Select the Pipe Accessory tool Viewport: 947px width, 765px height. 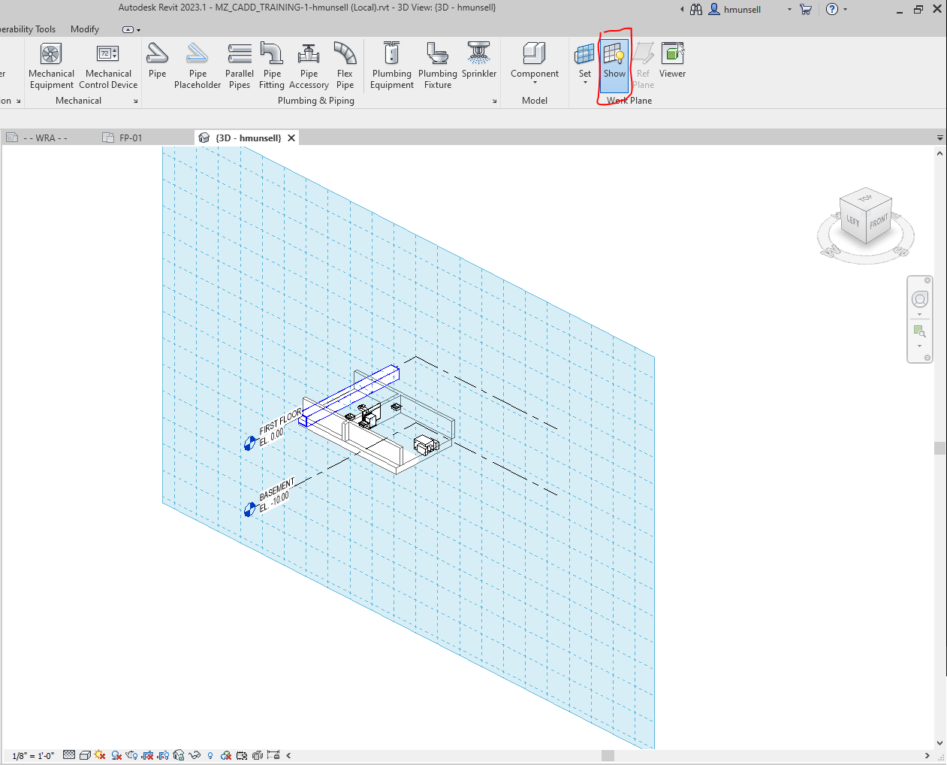click(x=309, y=66)
